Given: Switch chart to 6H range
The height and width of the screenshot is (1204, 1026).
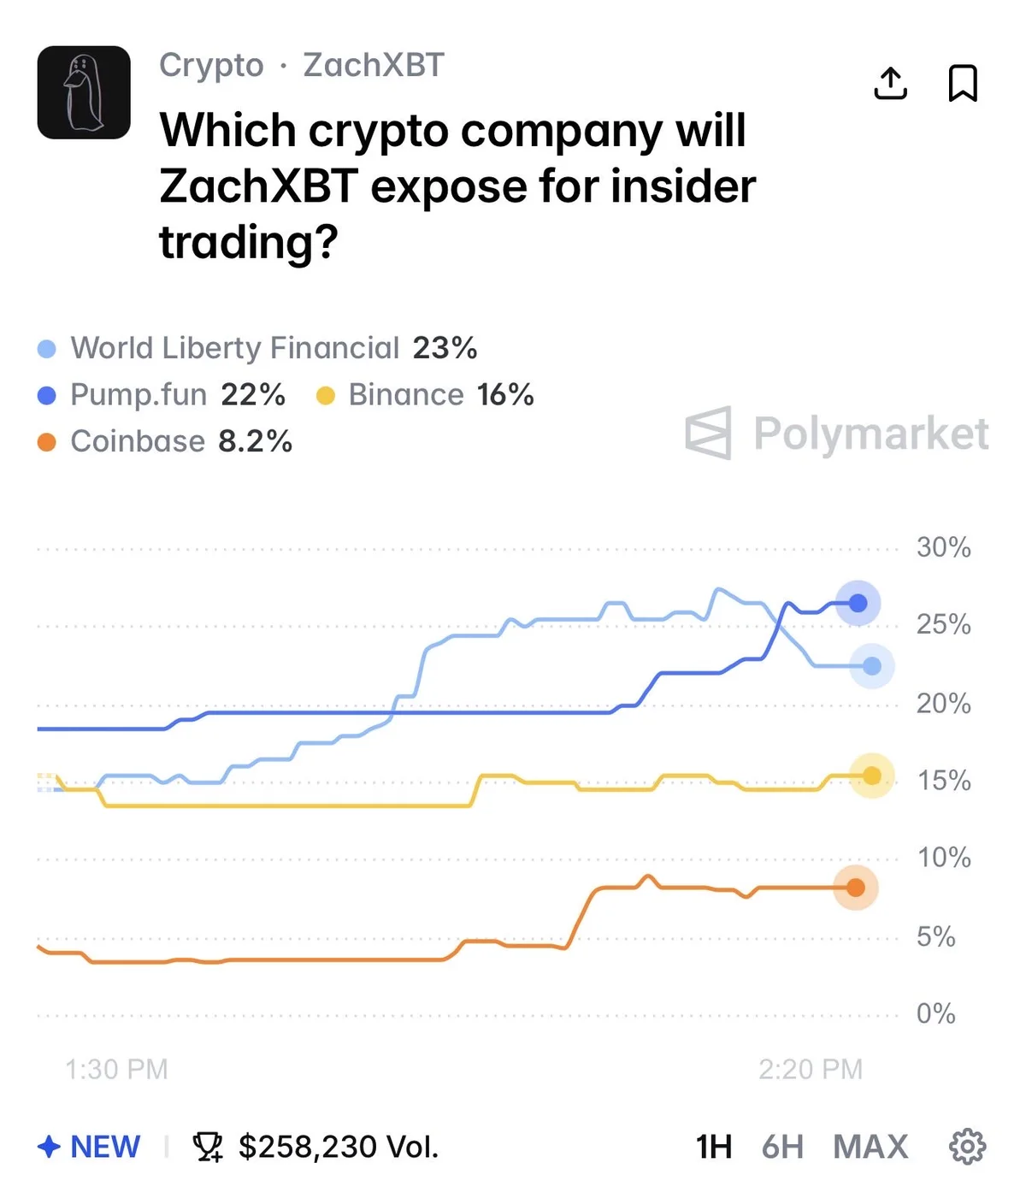Looking at the screenshot, I should (x=782, y=1147).
